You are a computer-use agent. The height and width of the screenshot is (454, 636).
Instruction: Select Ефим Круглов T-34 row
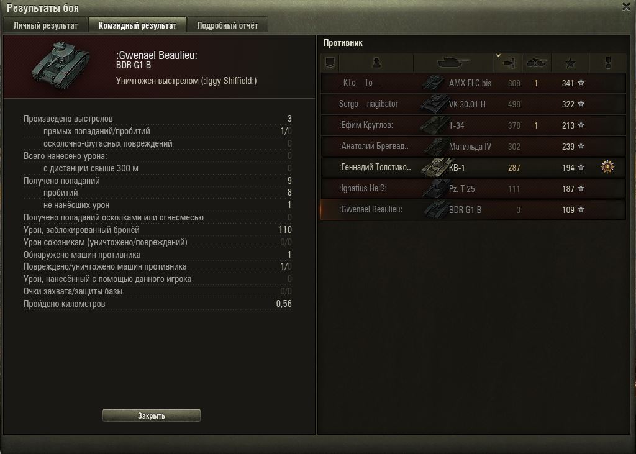click(x=473, y=125)
